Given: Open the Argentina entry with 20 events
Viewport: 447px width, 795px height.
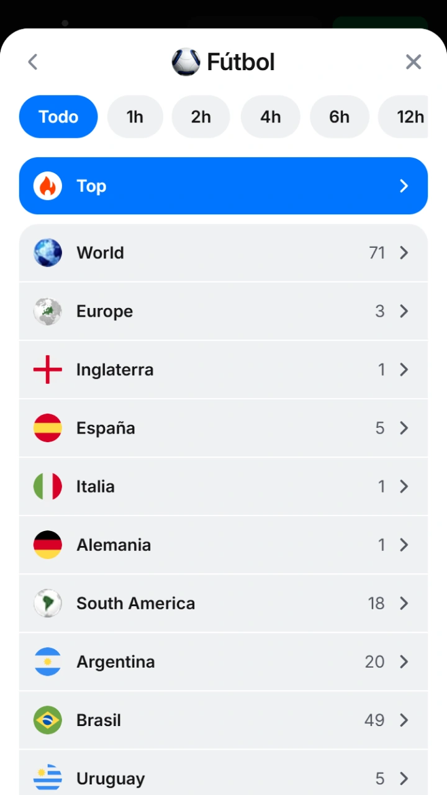Looking at the screenshot, I should pyautogui.click(x=223, y=661).
